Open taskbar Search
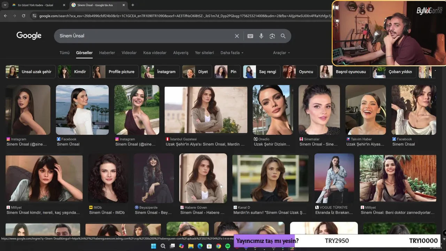The image size is (446, 251). pyautogui.click(x=163, y=246)
